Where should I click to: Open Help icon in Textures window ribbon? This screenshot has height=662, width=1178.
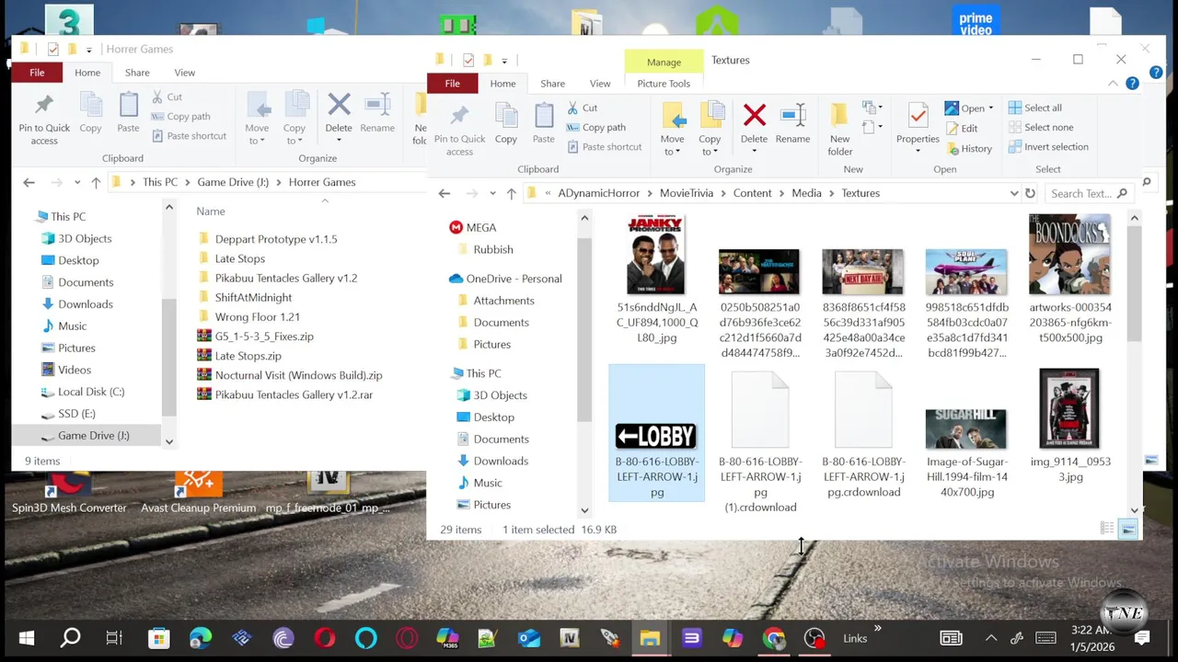click(1132, 84)
